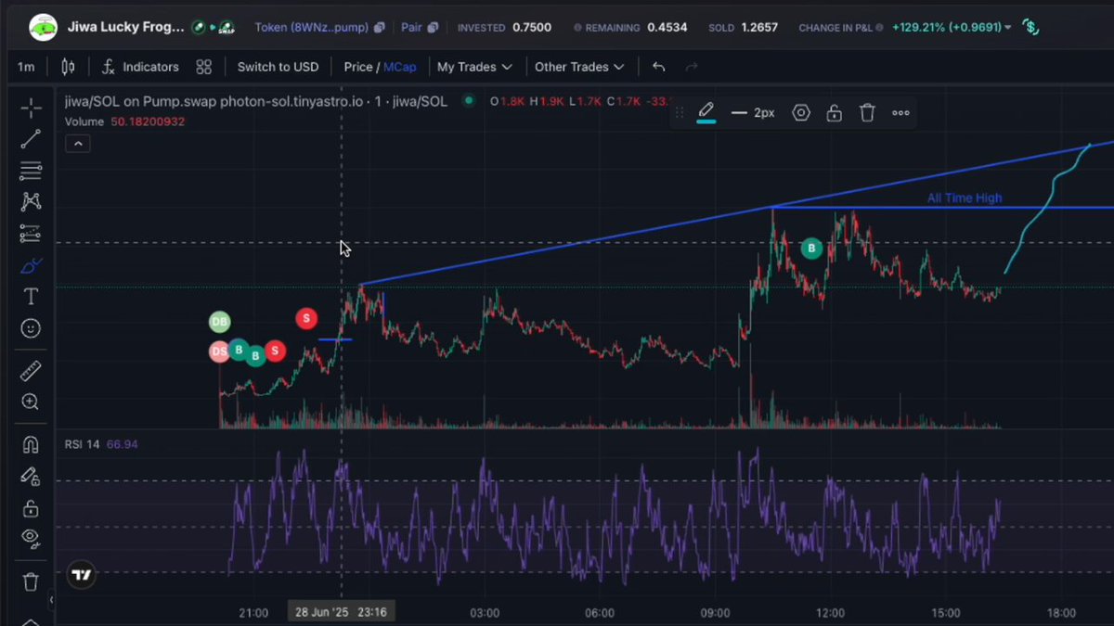Screen dimensions: 1114x626
Task: Select the brush drawing tool
Action: tap(31, 266)
